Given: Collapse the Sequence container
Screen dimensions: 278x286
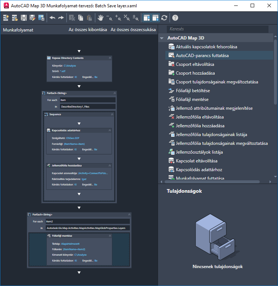Looking at the screenshot, I should (x=112, y=114).
